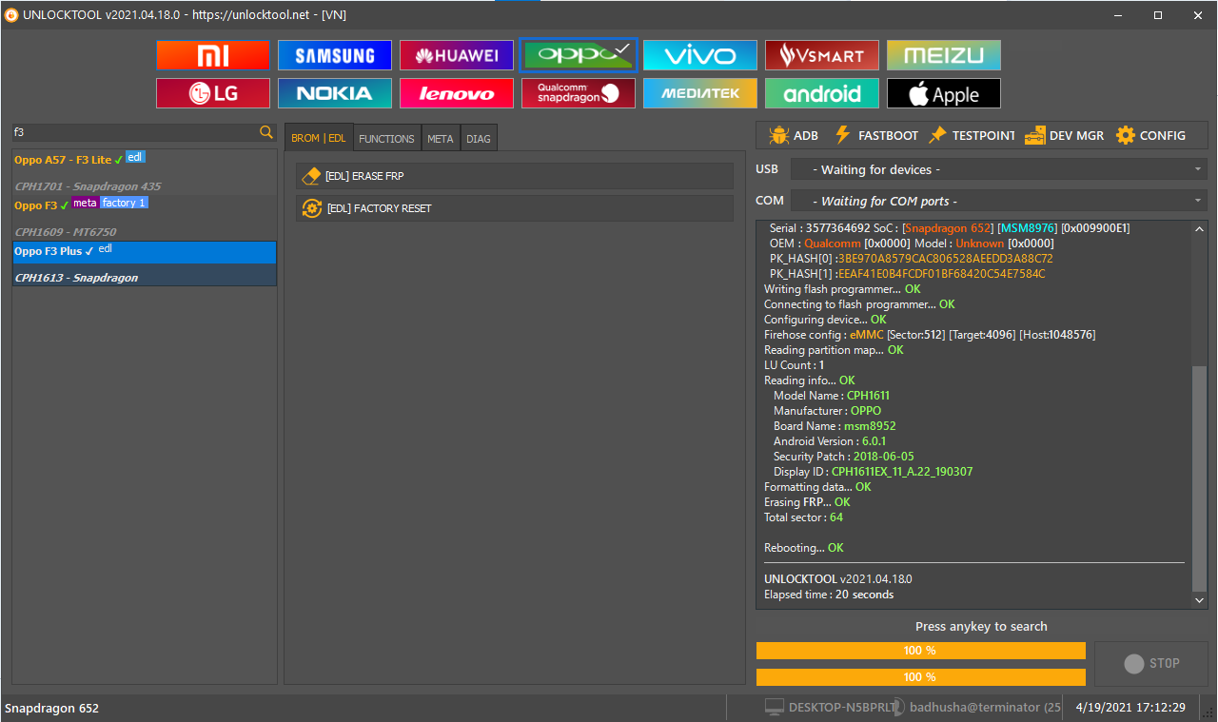Switch to the BROM | EDL tab

(x=319, y=138)
